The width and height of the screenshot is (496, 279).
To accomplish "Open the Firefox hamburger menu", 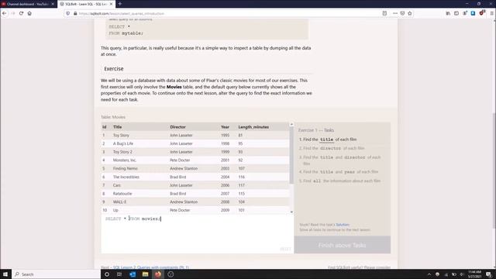I will (491, 13).
